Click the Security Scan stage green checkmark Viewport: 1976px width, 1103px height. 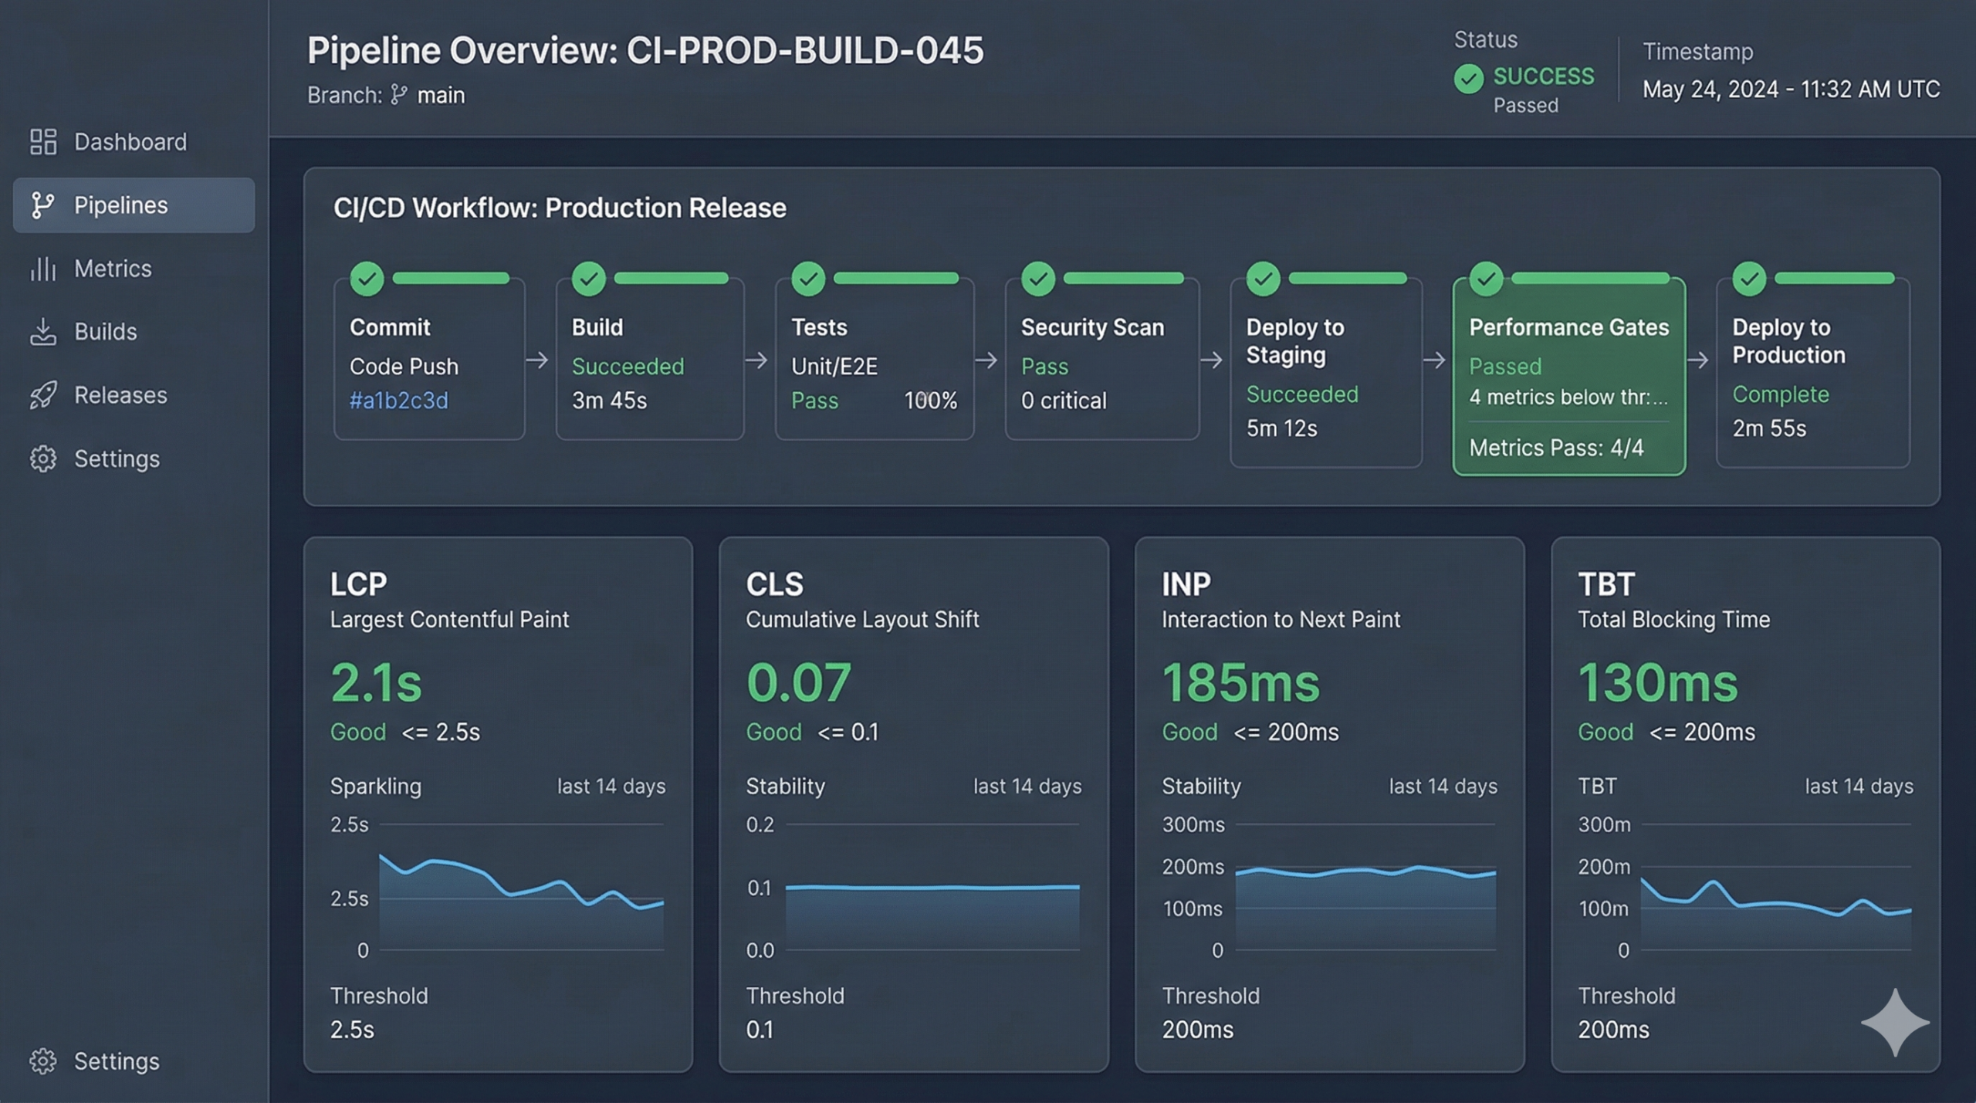point(1038,279)
